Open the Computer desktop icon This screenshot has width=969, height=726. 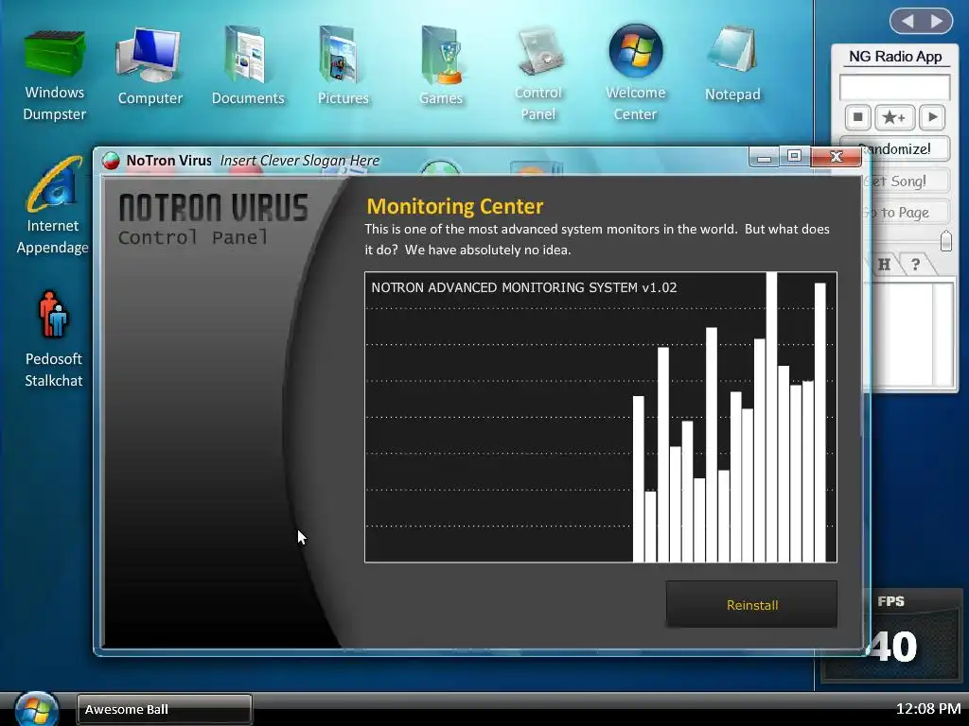pyautogui.click(x=150, y=67)
